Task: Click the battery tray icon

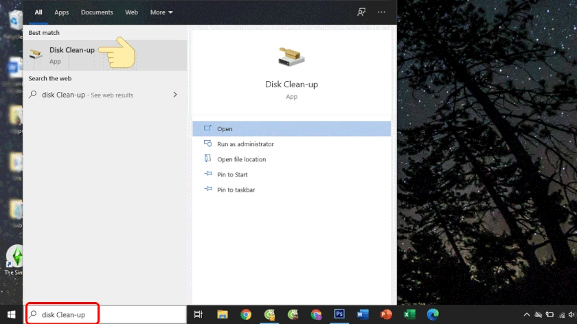Action: click(550, 314)
